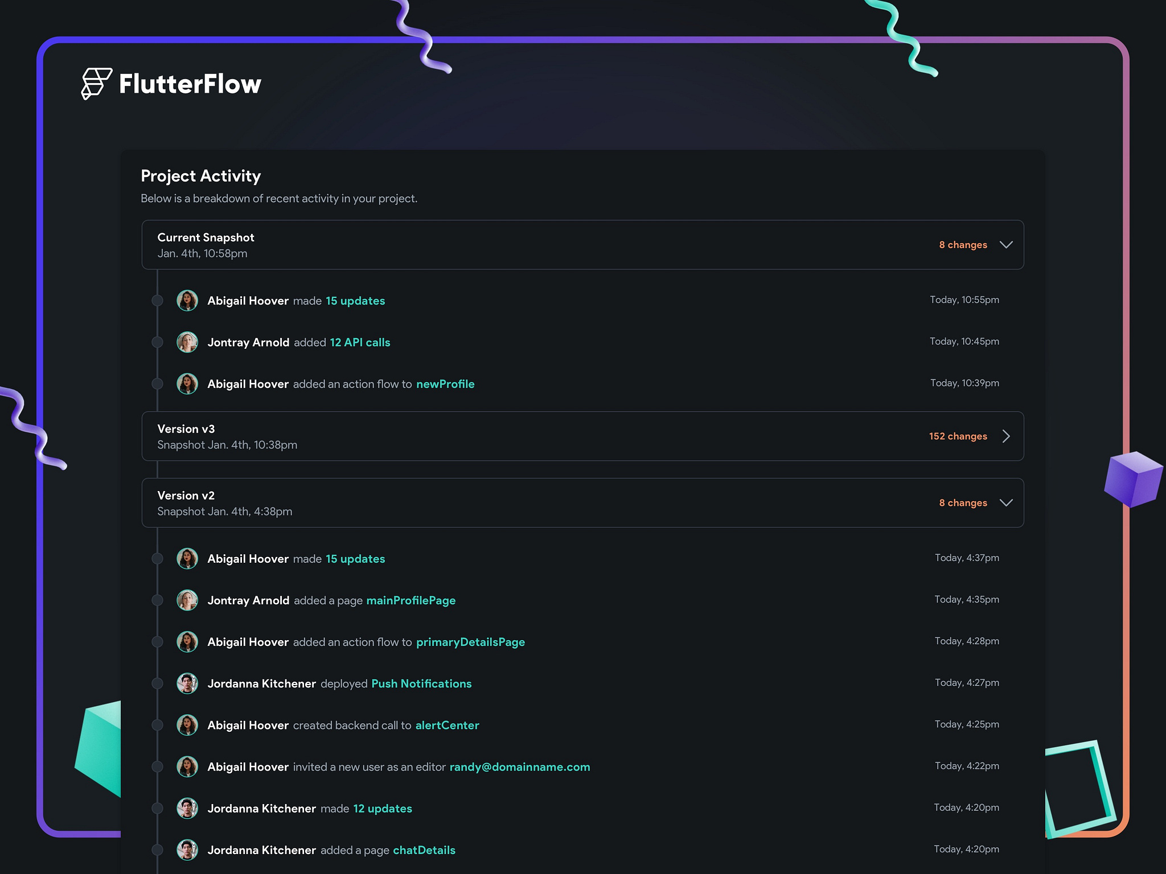Click Jordanna Kitchener's avatar on the Push Notifications entry
1166x874 pixels.
point(187,683)
